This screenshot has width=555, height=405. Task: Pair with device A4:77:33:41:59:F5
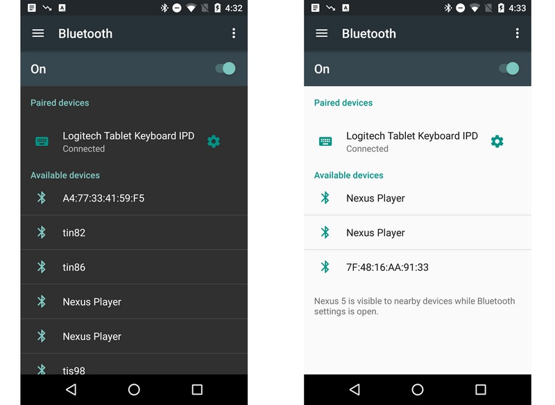coord(134,198)
